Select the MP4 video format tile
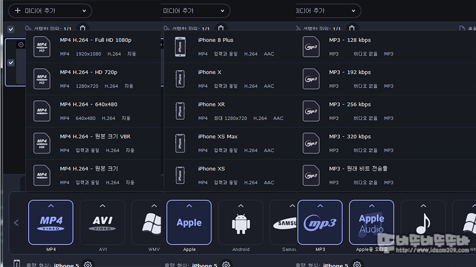The width and height of the screenshot is (476, 267). point(51,222)
